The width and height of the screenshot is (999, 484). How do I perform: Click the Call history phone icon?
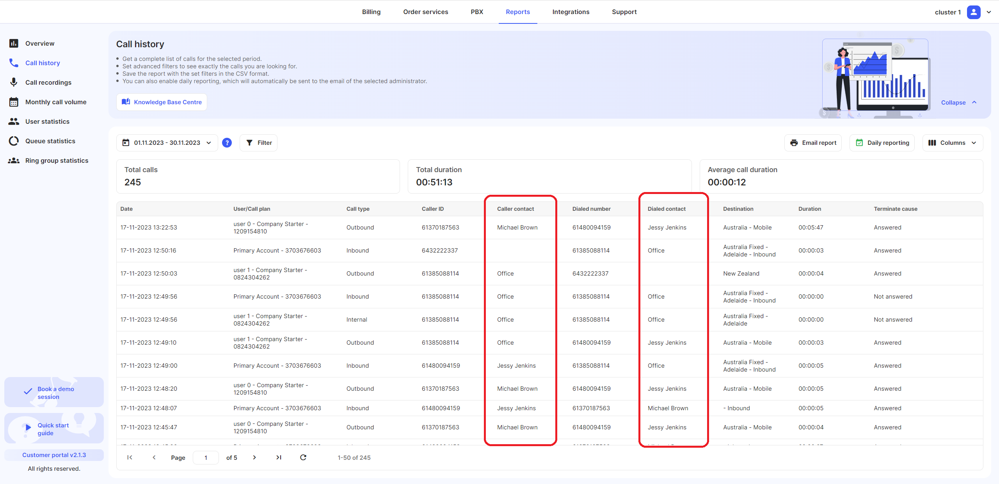tap(14, 63)
